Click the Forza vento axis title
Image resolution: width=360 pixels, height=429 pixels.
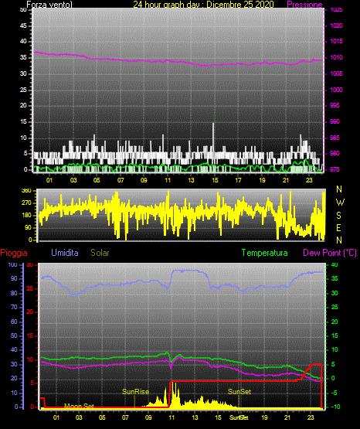(49, 5)
